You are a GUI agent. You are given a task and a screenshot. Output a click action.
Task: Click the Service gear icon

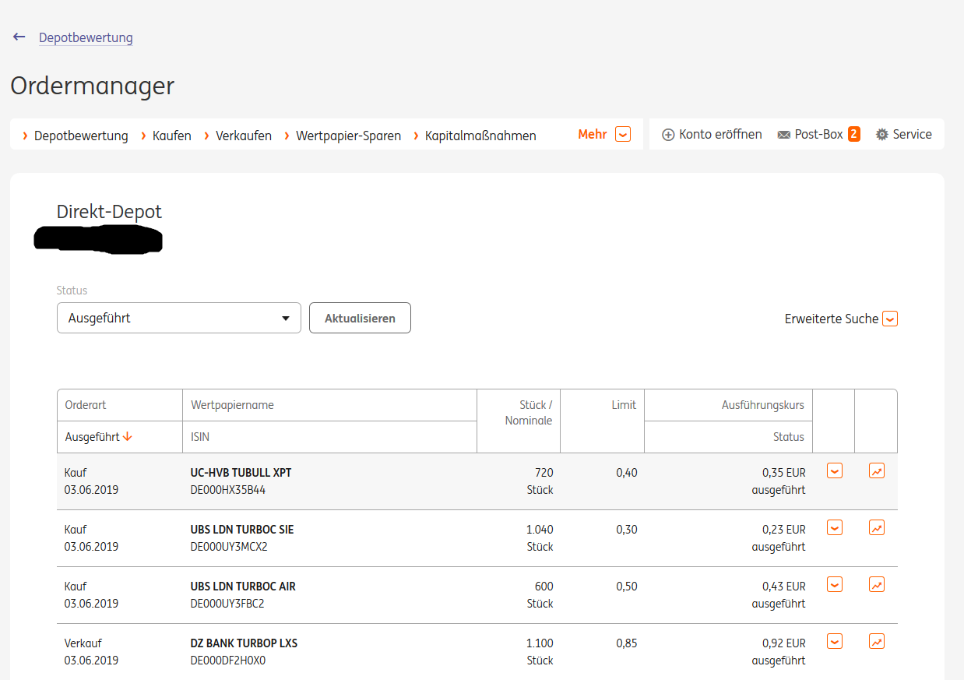882,134
